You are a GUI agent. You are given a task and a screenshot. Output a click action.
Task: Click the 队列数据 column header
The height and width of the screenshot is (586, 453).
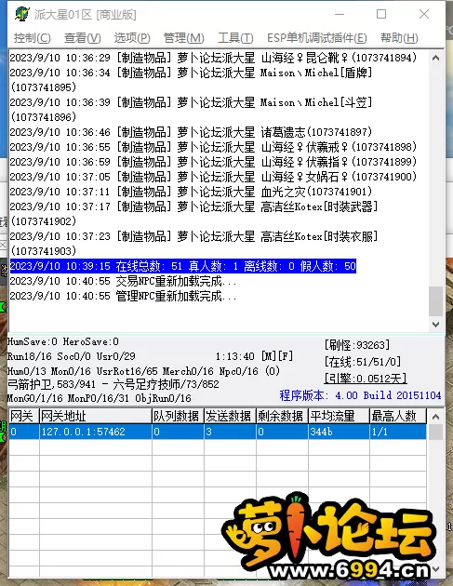click(x=178, y=416)
